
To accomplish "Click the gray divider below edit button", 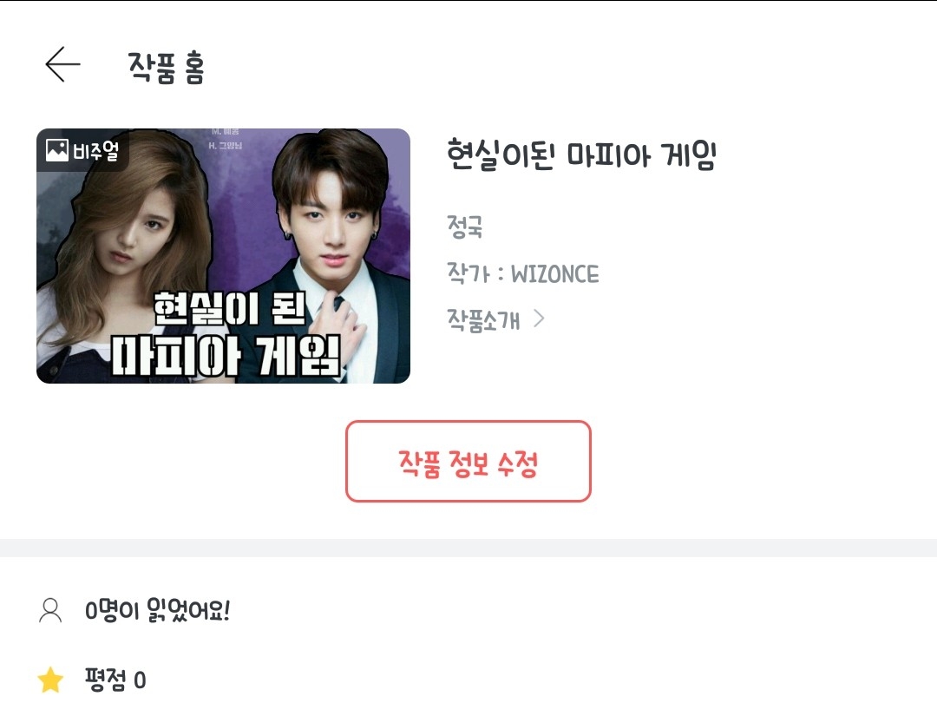I will click(x=468, y=548).
